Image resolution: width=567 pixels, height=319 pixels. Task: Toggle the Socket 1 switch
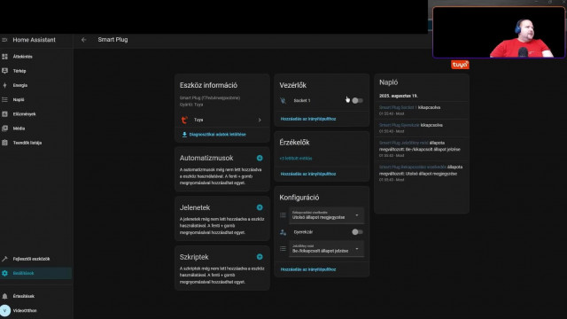click(x=357, y=100)
